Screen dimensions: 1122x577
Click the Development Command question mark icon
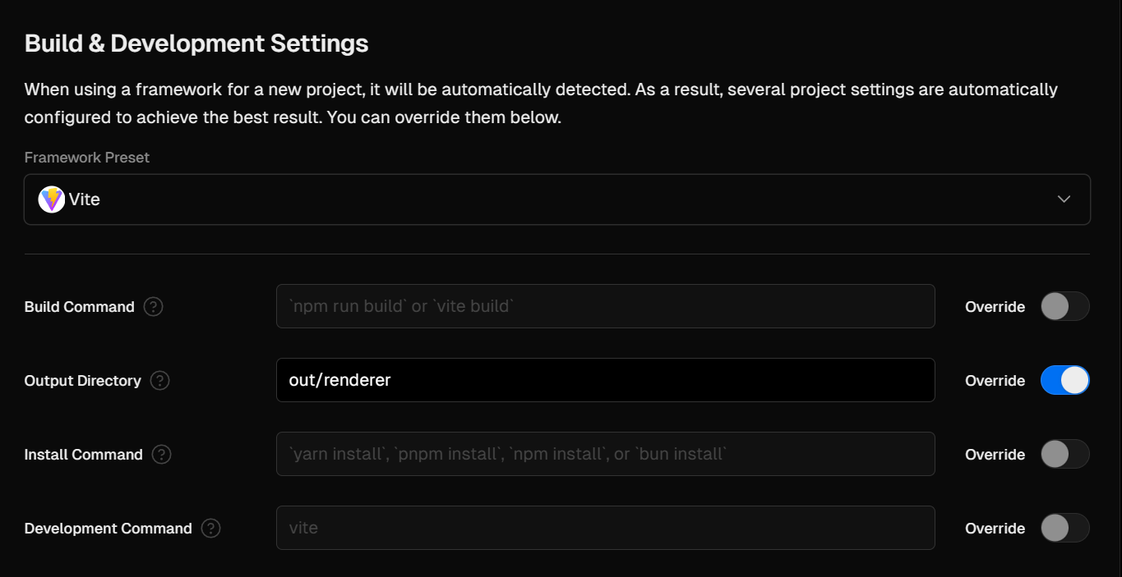[211, 529]
